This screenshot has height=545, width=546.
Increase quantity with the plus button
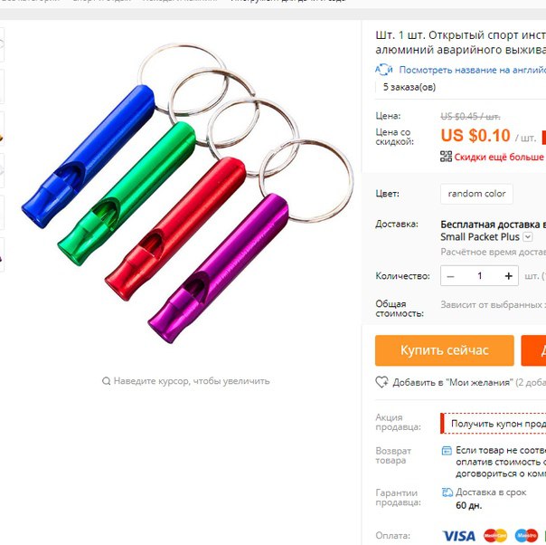(508, 276)
